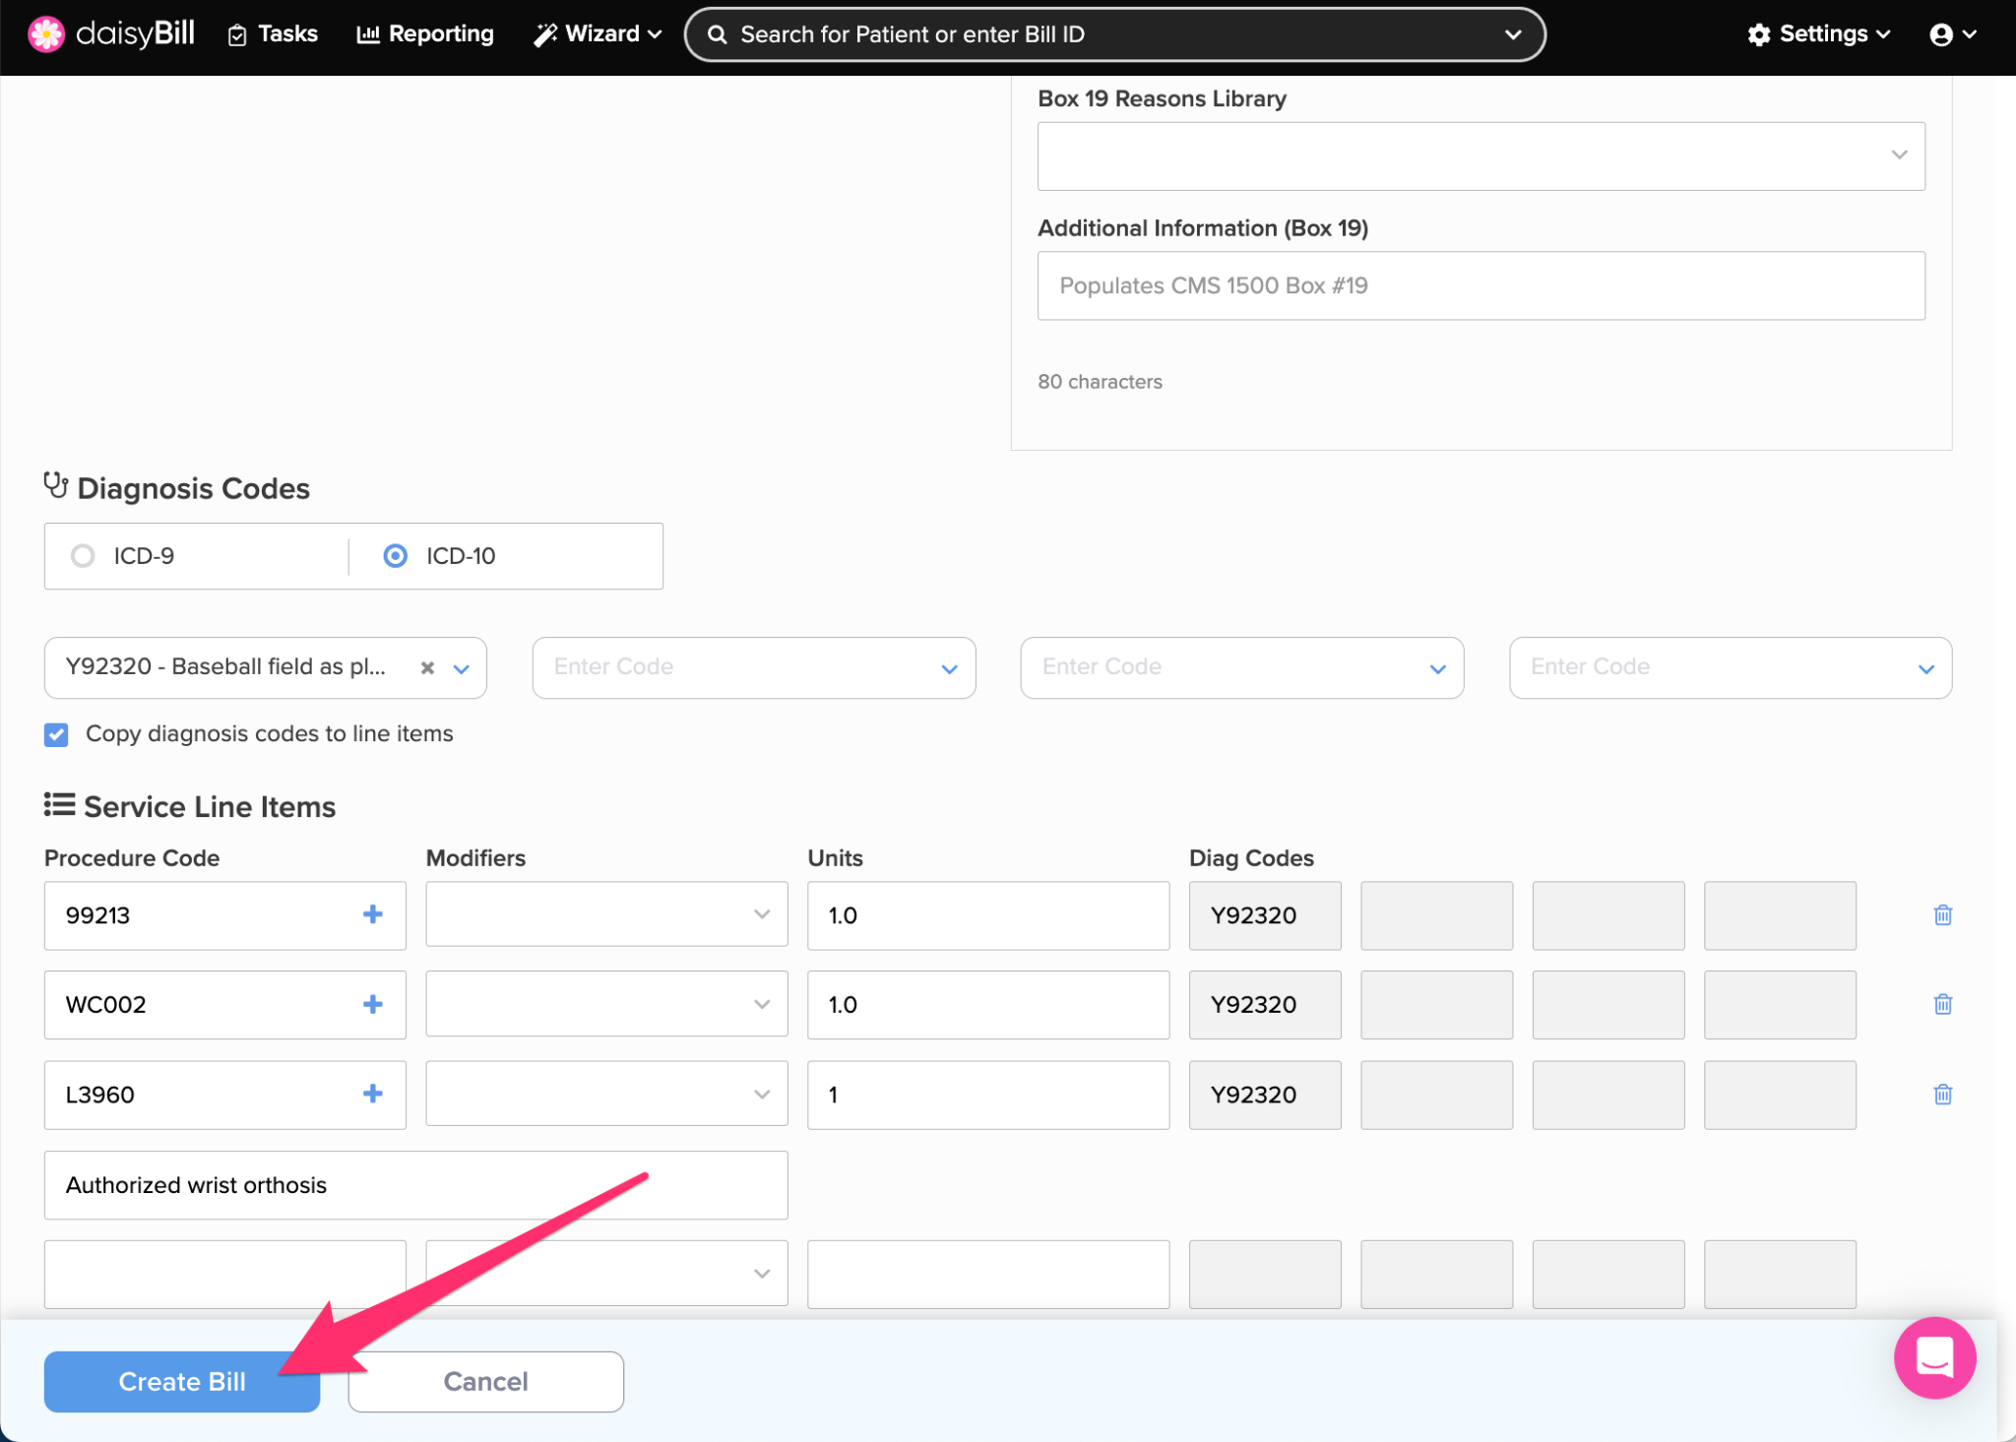Expand the Box 19 Reasons Library dropdown
The height and width of the screenshot is (1442, 2016).
point(1480,156)
